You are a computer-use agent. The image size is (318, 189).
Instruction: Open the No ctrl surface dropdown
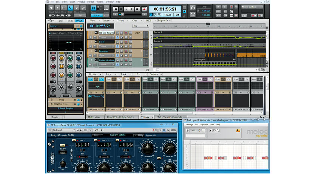pos(252,7)
